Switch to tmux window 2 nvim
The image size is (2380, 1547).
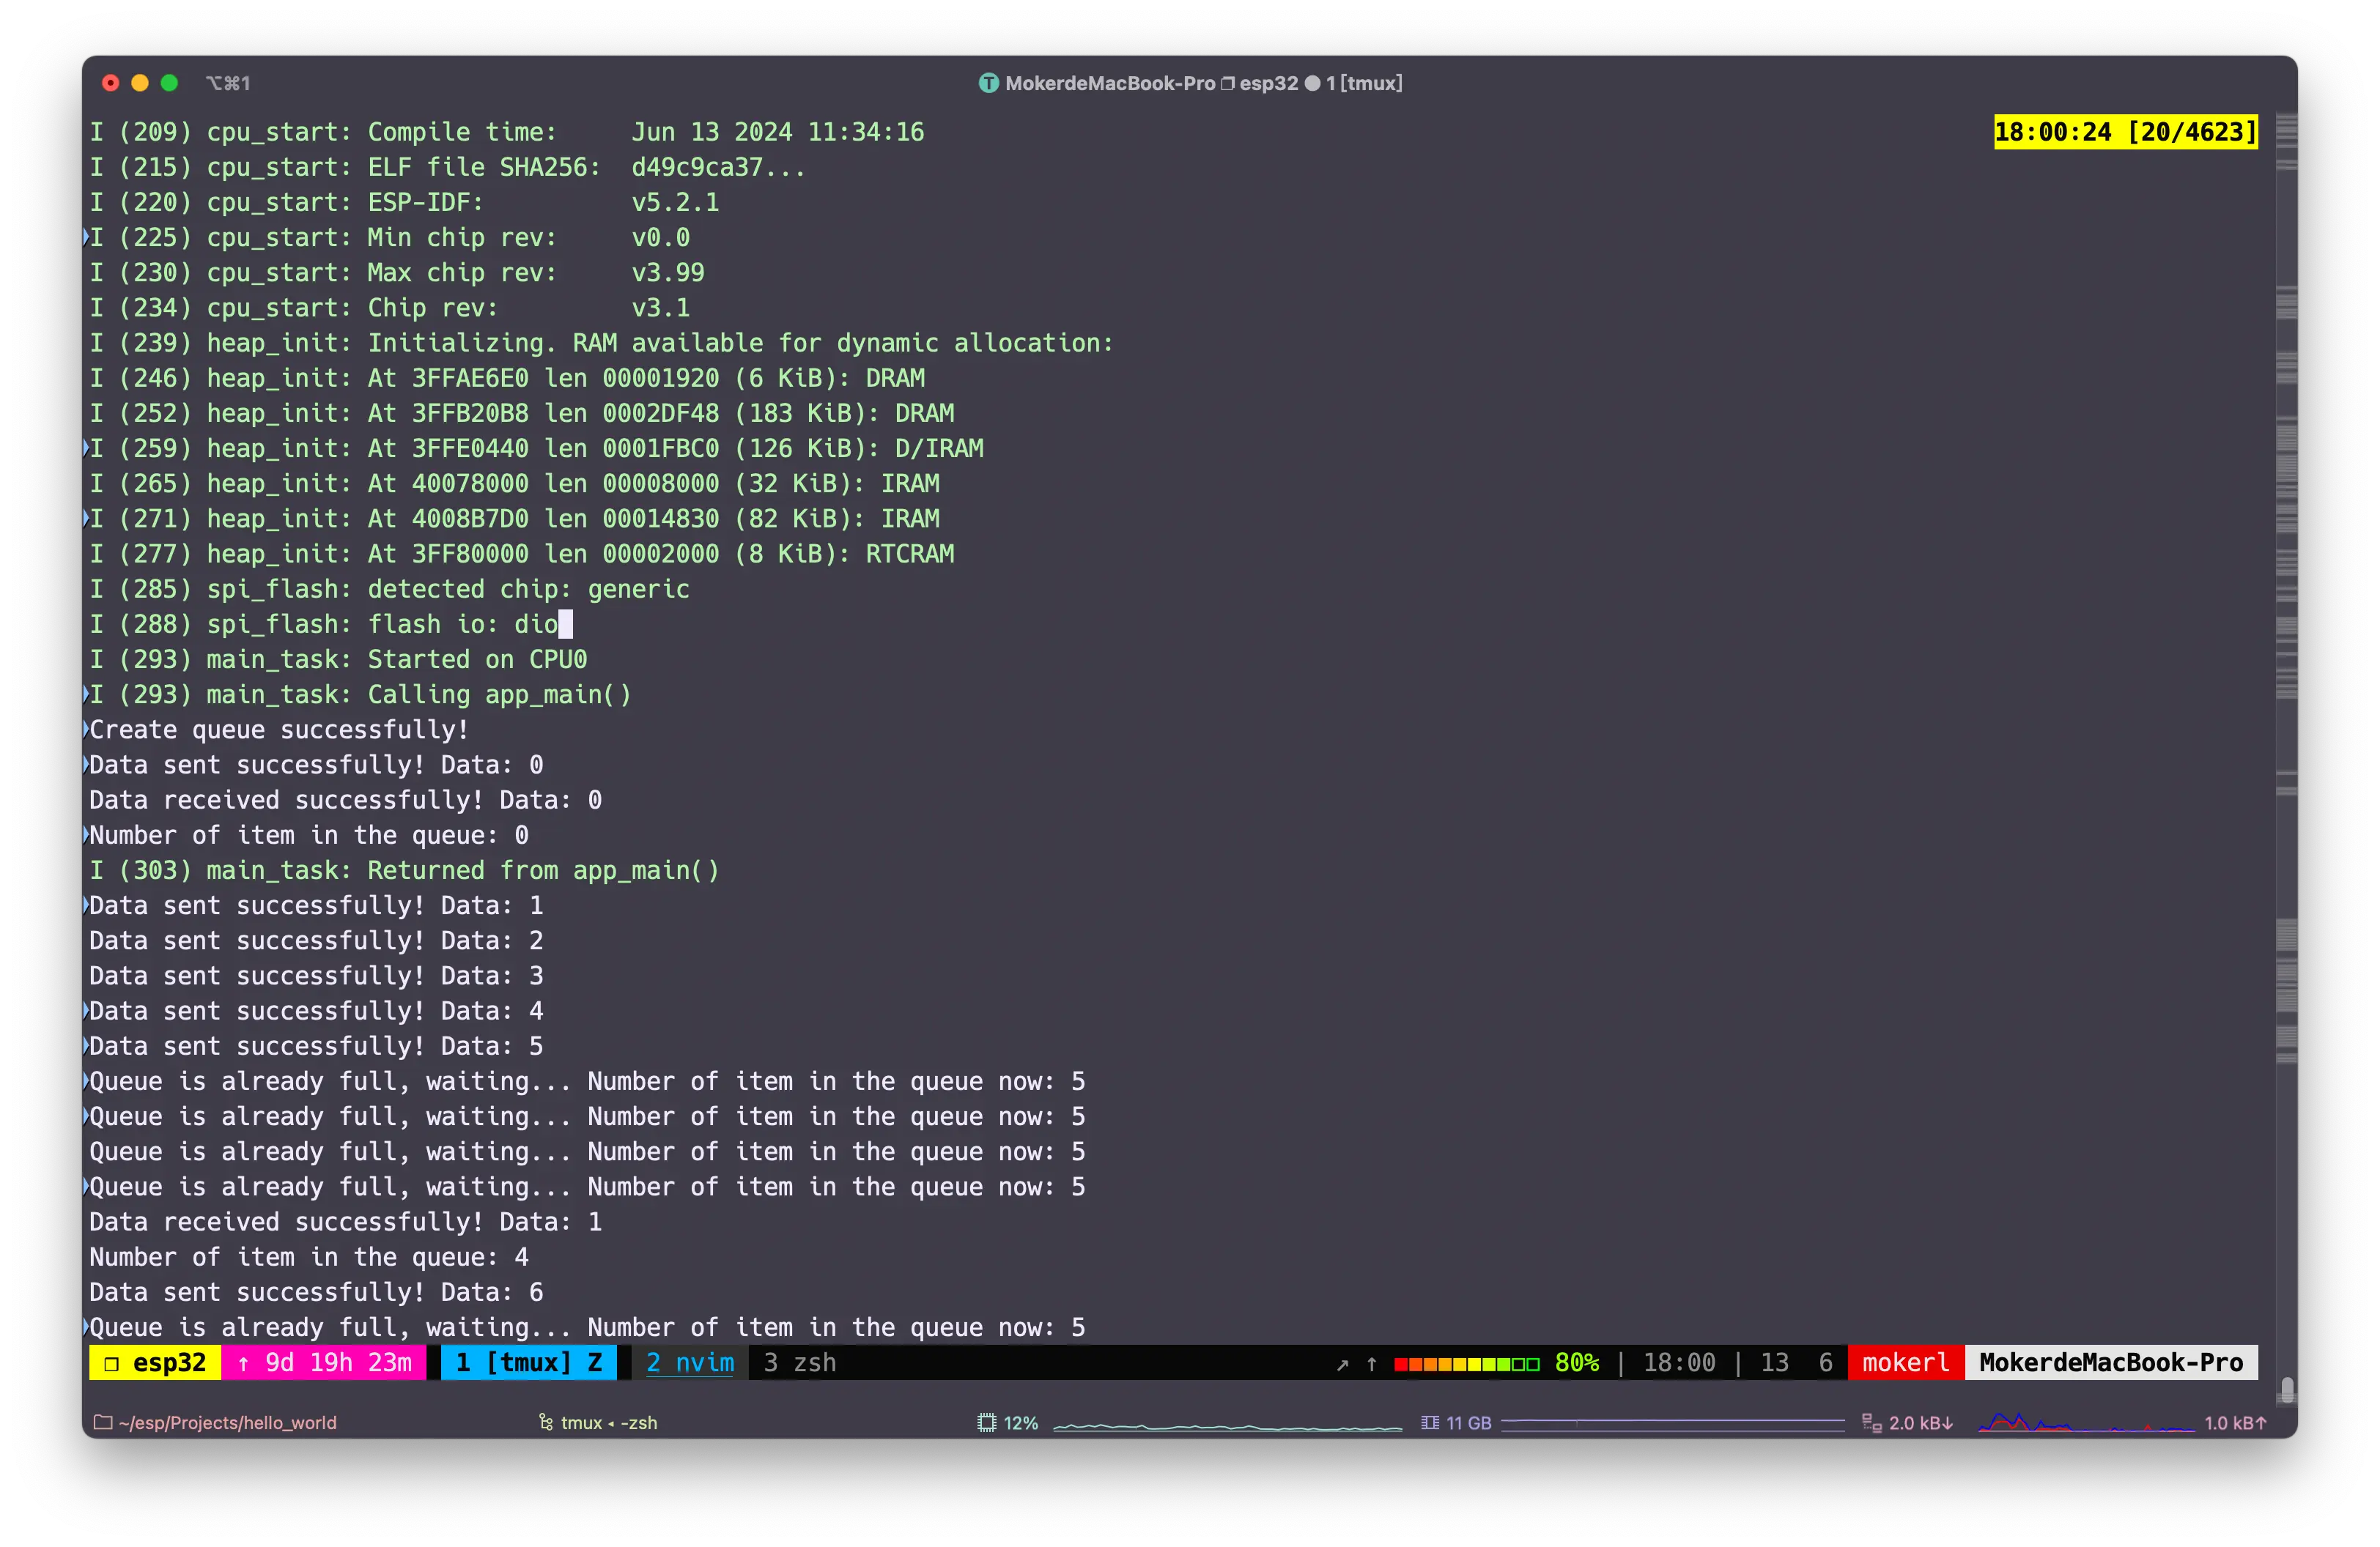coord(690,1362)
